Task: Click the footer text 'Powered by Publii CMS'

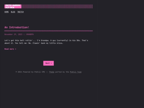Action: pos(34,72)
